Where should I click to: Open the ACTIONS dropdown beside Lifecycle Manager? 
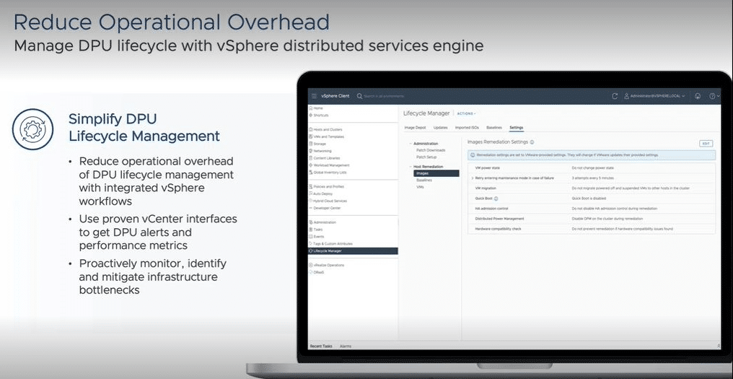click(466, 114)
